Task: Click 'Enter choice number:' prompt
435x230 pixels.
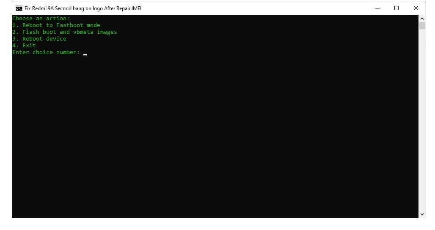Action: point(46,52)
